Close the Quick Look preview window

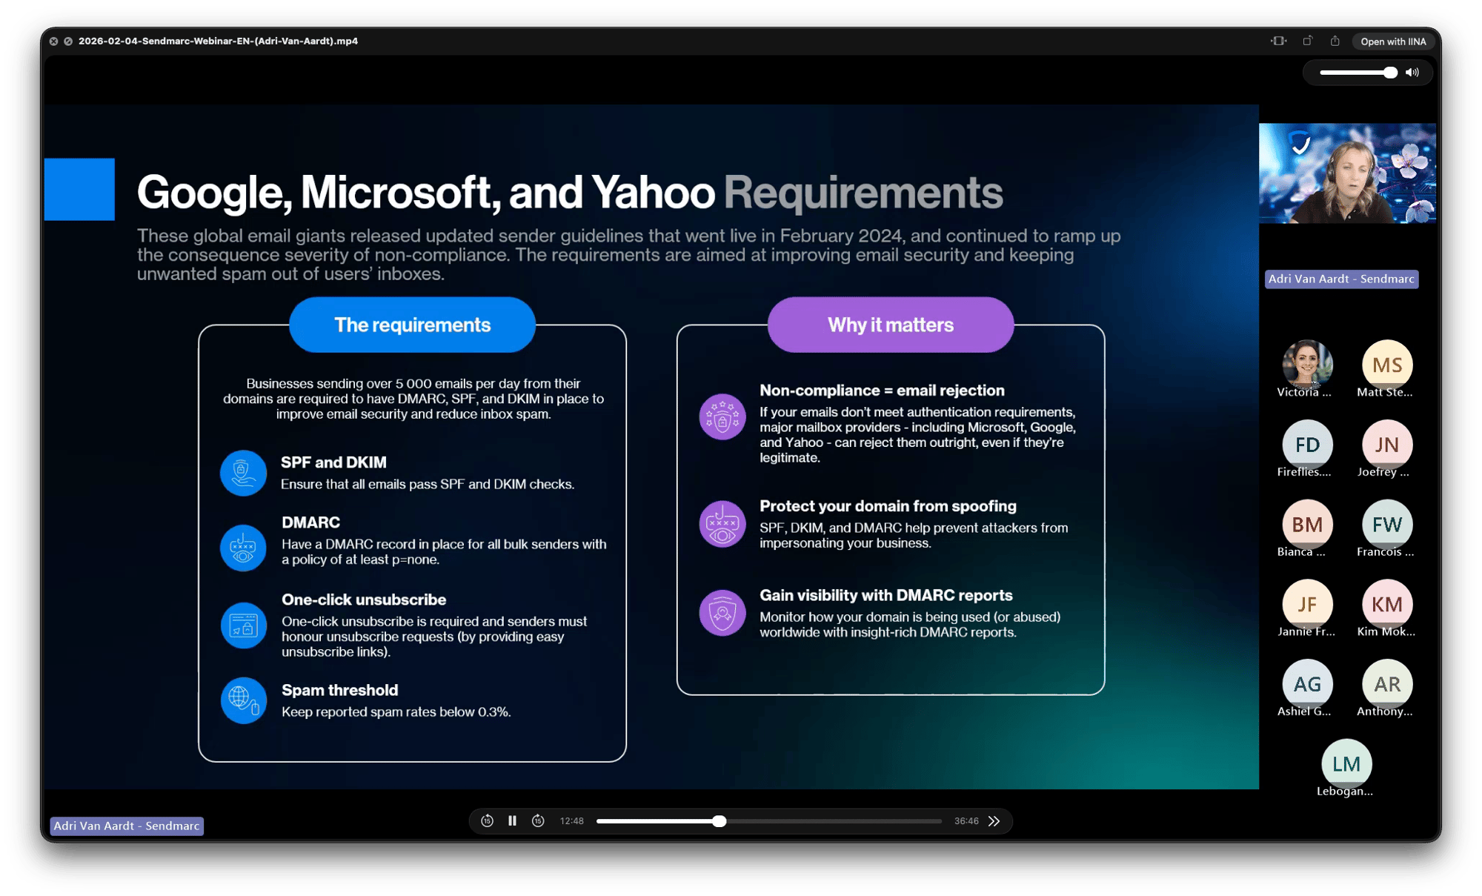point(54,42)
